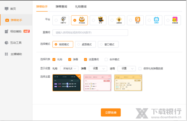Choose 桌面模式 display mode
The image size is (187, 121).
point(85,44)
